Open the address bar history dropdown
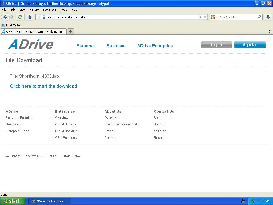 click(x=205, y=17)
